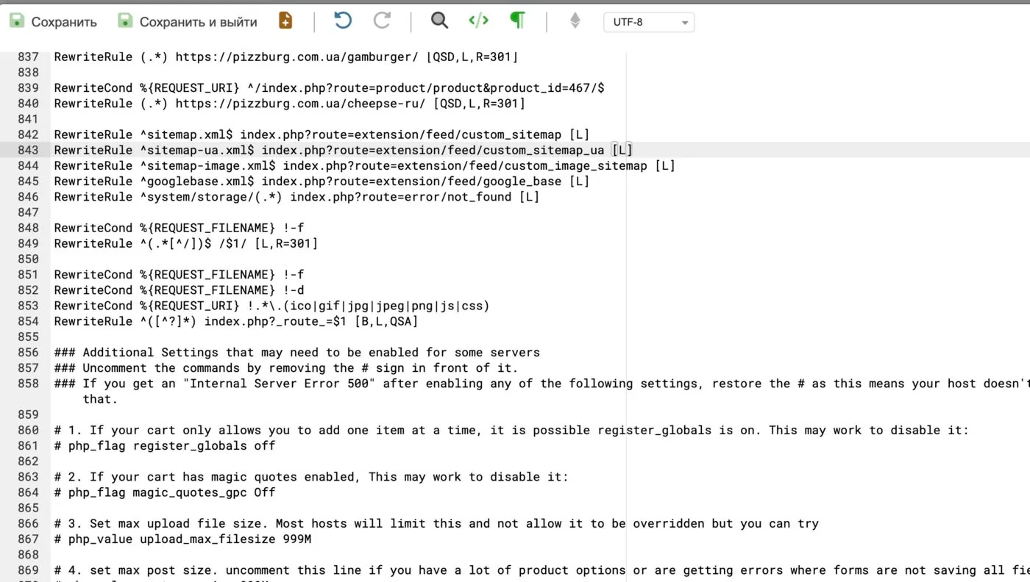Click the grey diamond toolbar icon
The width and height of the screenshot is (1030, 582).
575,21
